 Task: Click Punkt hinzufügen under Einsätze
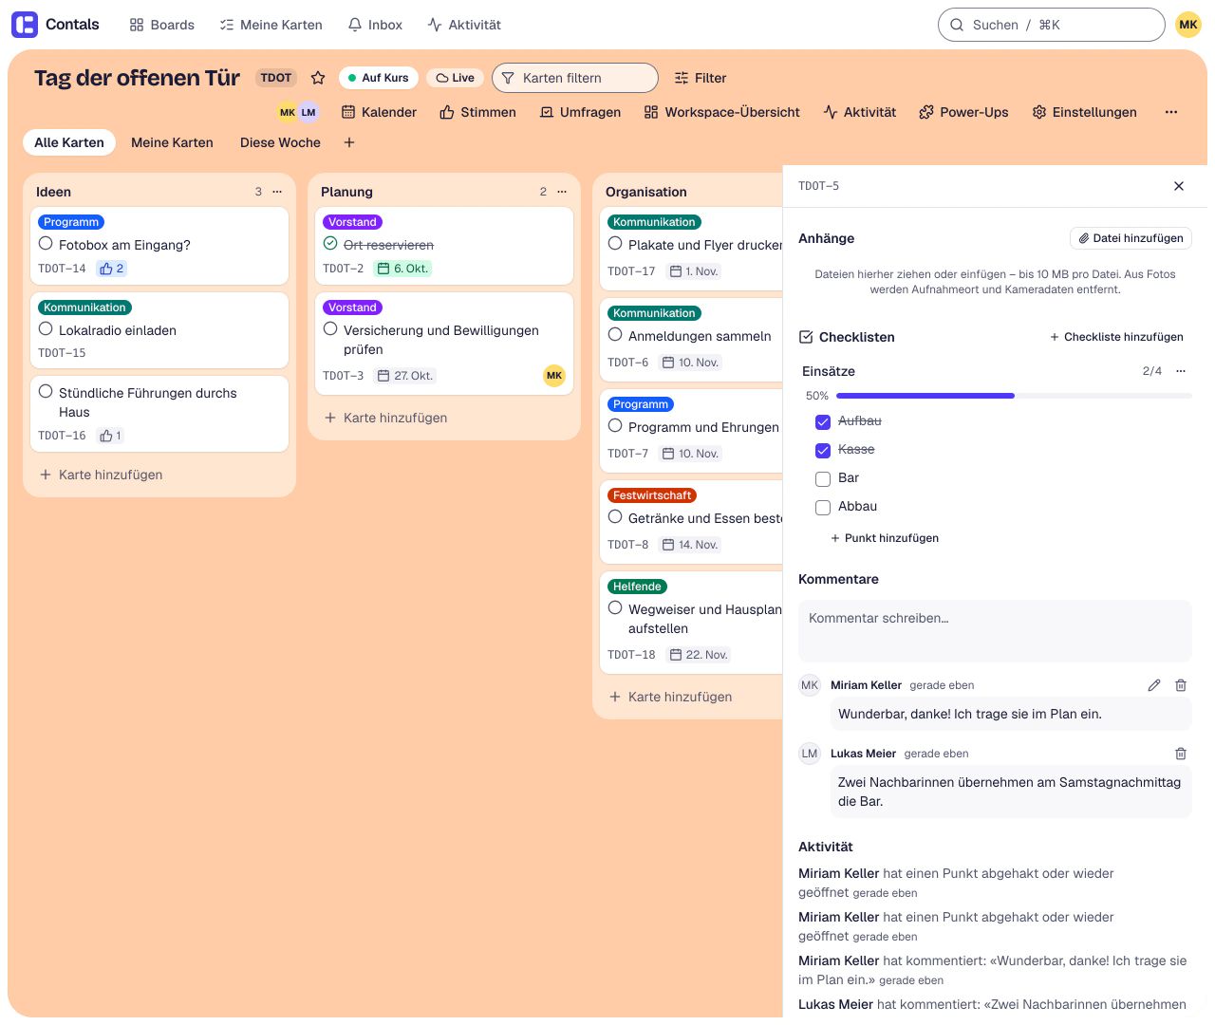click(885, 538)
